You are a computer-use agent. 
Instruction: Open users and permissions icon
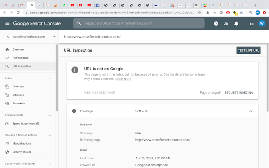[x=226, y=23]
